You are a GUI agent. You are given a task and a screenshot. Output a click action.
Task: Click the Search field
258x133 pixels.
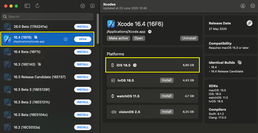point(47,17)
